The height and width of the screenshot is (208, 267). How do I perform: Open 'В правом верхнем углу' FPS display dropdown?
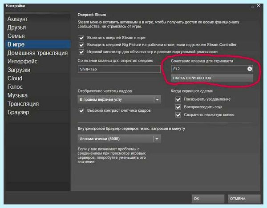tap(119, 100)
